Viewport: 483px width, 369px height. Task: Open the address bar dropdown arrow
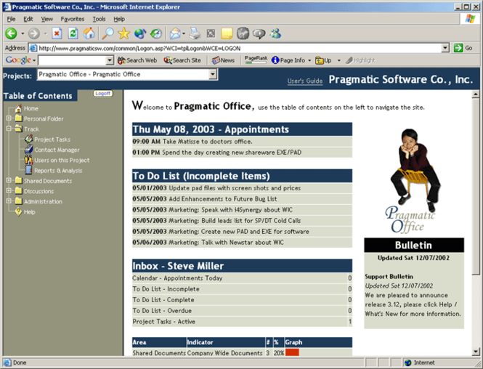(445, 48)
